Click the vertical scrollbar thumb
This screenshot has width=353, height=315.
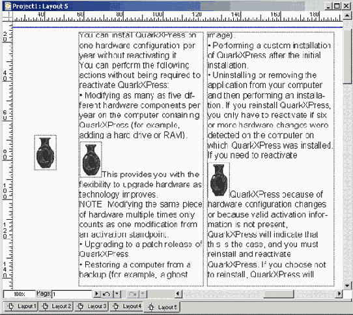pos(347,56)
